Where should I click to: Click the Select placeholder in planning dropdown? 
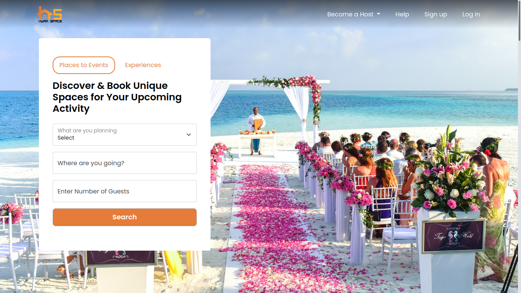66,138
